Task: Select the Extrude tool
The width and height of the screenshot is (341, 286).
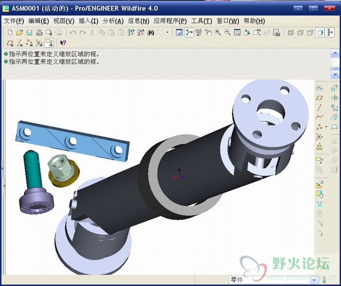Action: (334, 88)
